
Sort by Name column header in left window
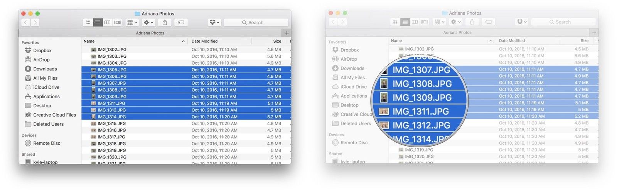pyautogui.click(x=89, y=41)
